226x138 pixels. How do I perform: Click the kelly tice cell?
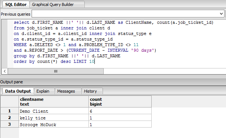pos(54,118)
